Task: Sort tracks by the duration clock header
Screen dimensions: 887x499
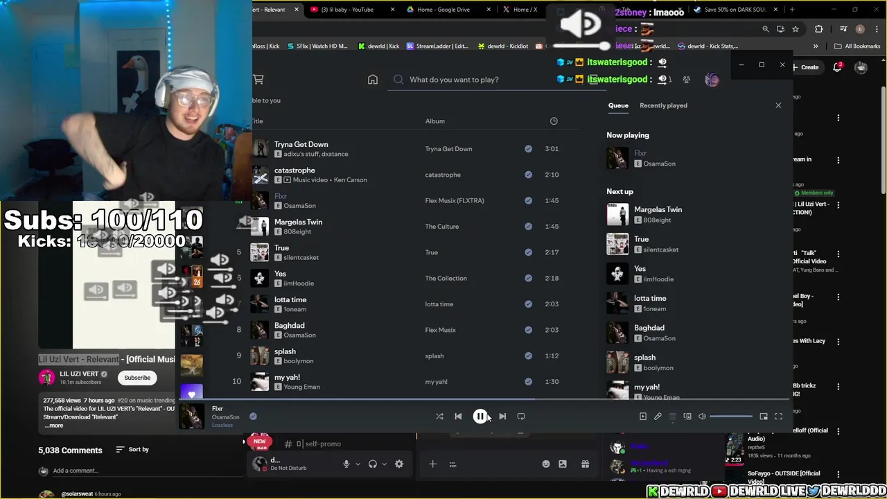Action: pos(554,121)
